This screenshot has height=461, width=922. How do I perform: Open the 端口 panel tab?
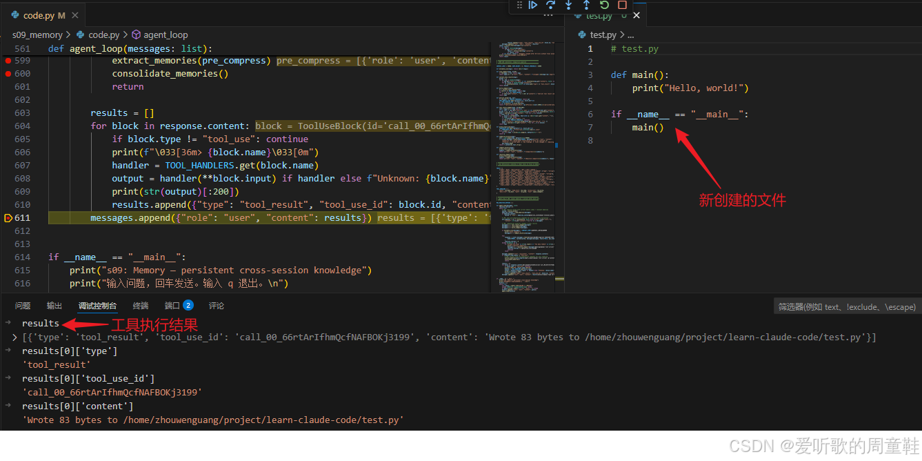coord(172,306)
